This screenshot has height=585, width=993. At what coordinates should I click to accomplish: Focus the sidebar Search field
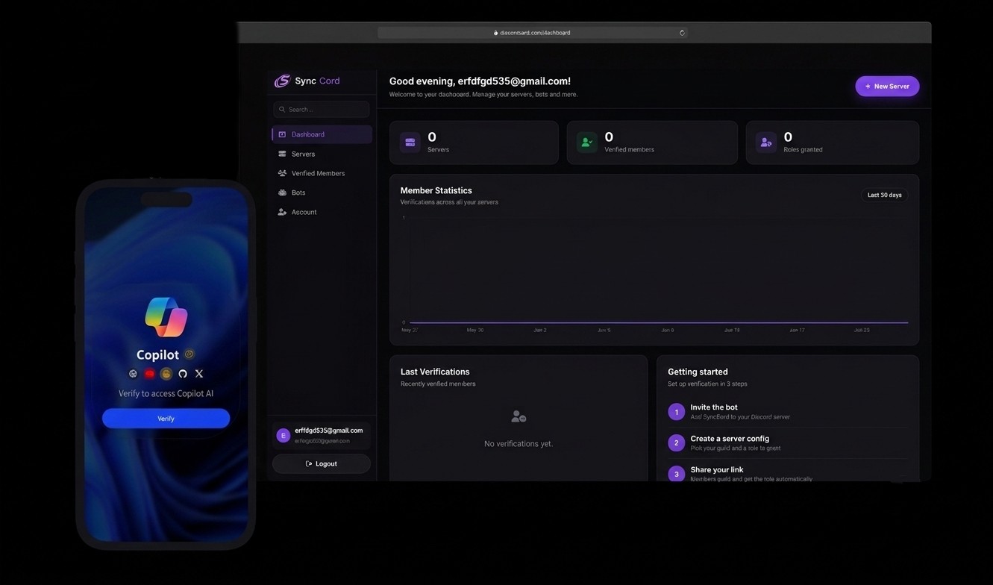tap(322, 110)
